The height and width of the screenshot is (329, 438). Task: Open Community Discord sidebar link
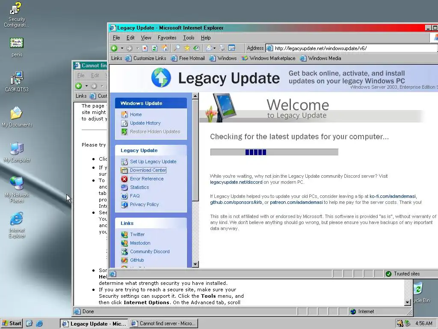150,251
